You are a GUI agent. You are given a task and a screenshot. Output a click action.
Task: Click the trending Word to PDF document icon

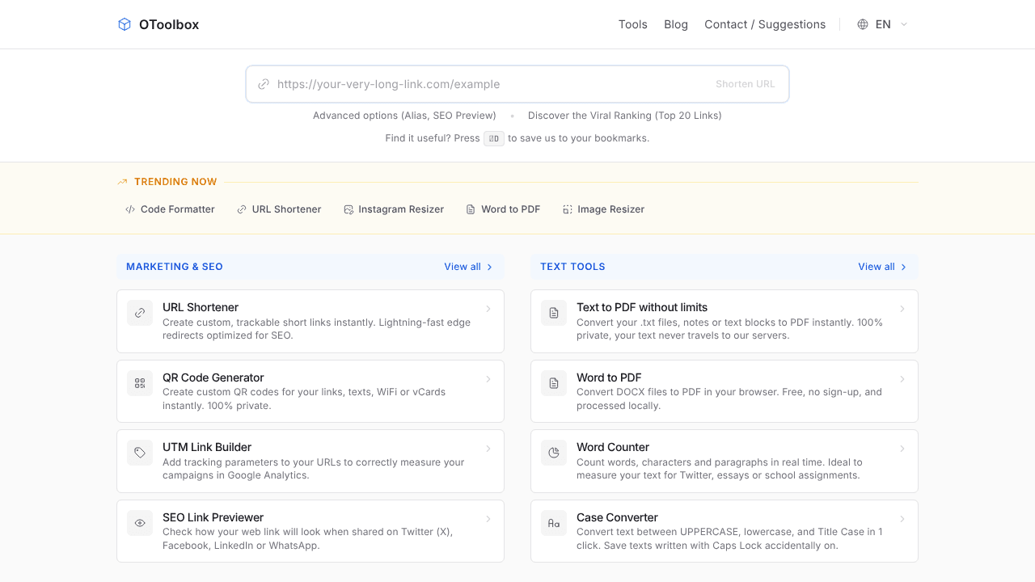[471, 209]
